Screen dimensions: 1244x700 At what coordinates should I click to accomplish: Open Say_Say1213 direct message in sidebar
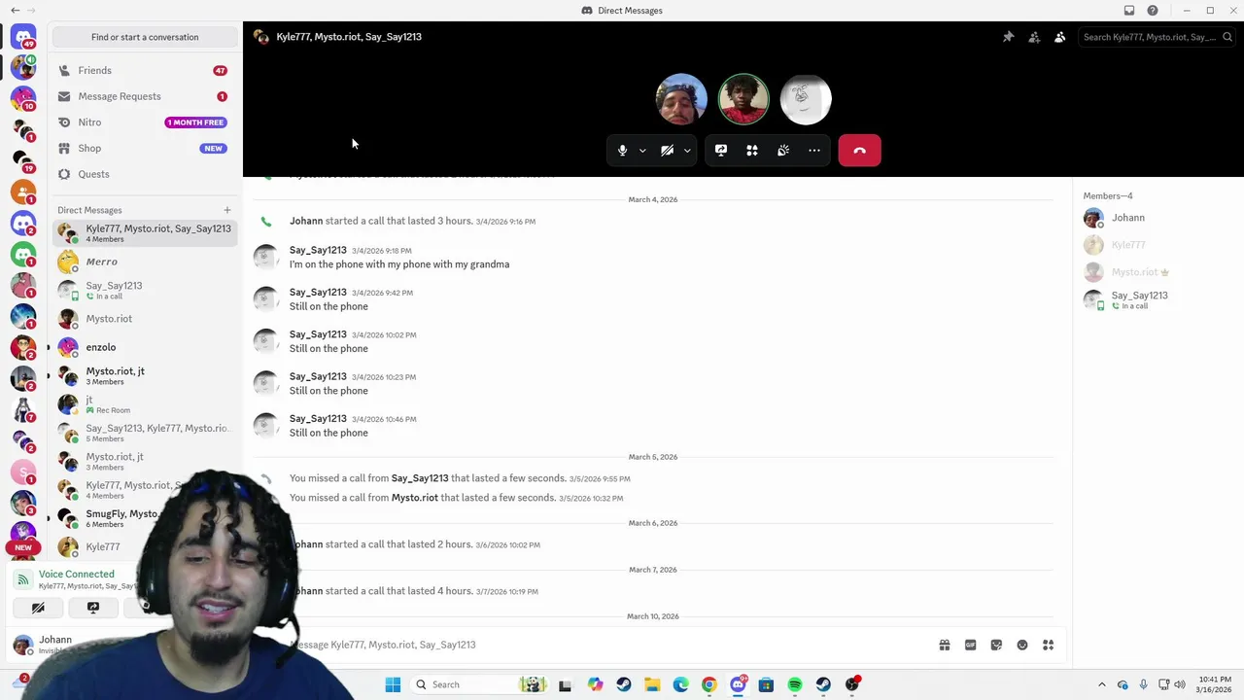(x=145, y=290)
